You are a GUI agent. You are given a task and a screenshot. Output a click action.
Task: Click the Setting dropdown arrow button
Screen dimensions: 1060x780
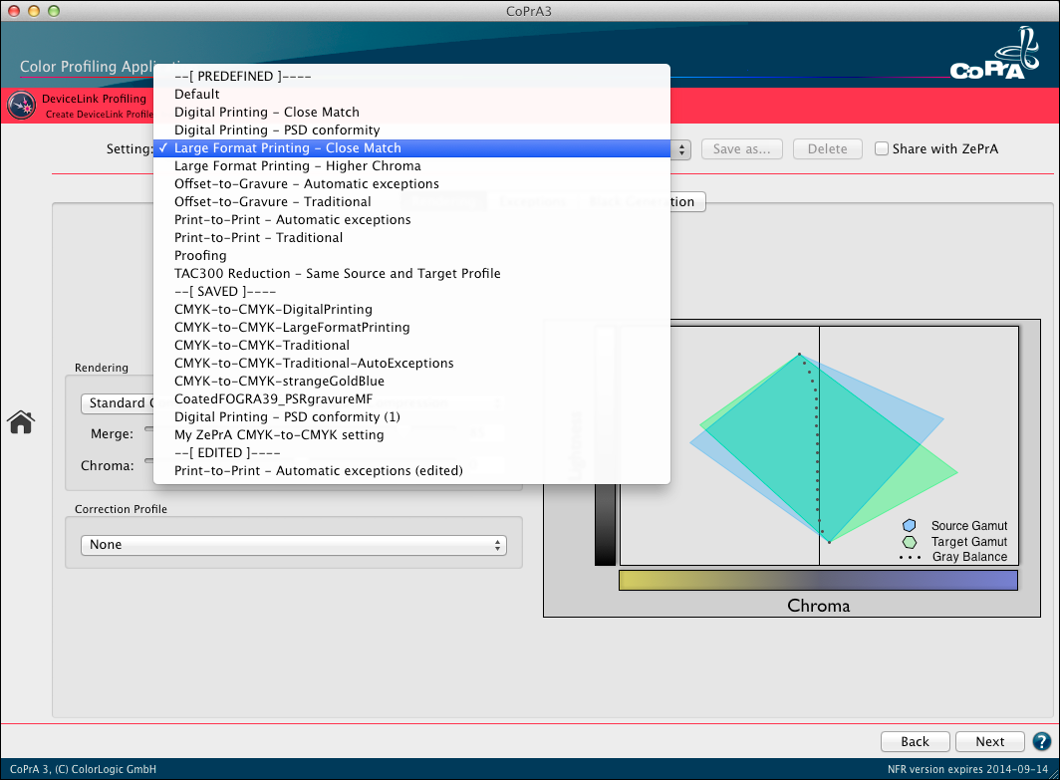click(x=682, y=149)
